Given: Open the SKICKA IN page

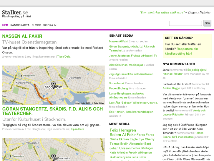Looking at the screenshot, I should click(x=50, y=25).
